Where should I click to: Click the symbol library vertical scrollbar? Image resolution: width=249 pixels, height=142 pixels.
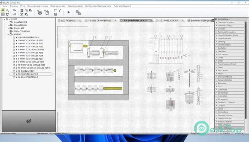pos(246,70)
